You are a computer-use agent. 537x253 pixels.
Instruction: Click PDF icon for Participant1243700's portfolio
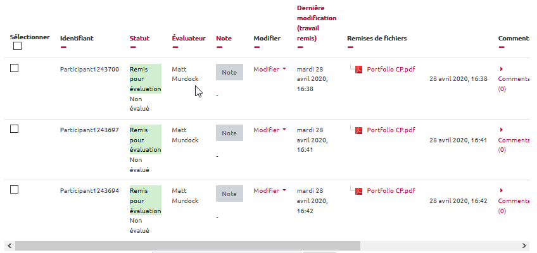coord(358,70)
